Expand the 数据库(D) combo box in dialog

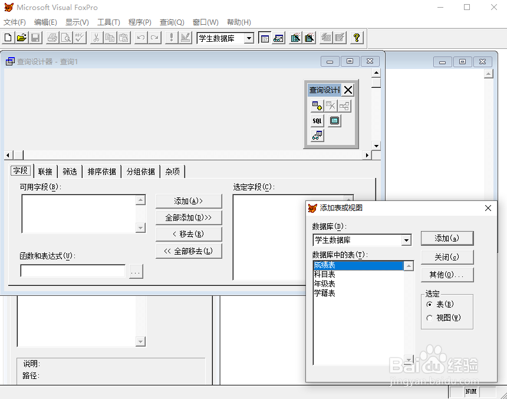click(x=406, y=240)
